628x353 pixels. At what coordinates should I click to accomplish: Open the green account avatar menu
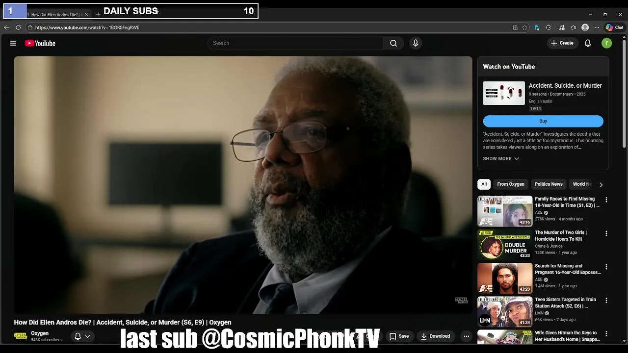click(607, 43)
